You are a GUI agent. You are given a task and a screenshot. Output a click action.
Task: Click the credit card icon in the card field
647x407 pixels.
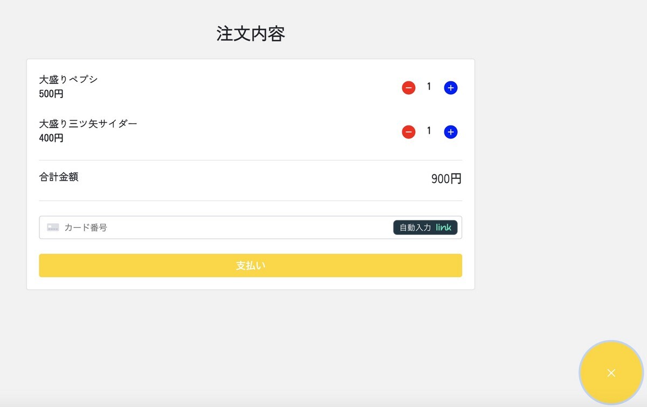pos(52,227)
